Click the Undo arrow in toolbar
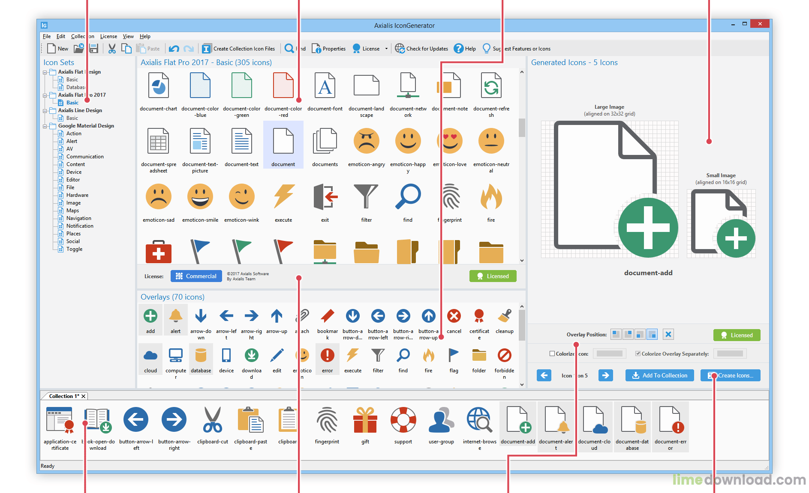809x493 pixels. click(x=174, y=49)
